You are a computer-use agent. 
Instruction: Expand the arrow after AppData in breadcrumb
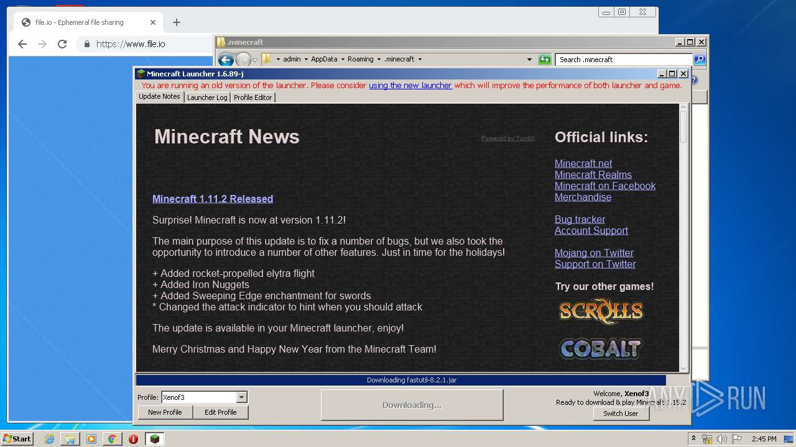point(343,60)
